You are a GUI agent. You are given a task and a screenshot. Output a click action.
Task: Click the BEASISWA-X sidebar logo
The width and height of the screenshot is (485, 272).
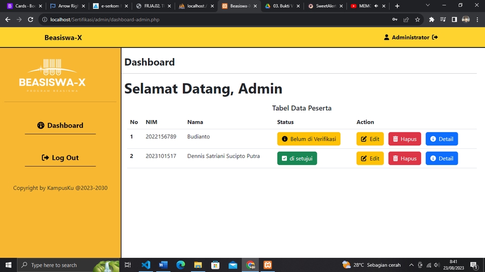(x=52, y=75)
